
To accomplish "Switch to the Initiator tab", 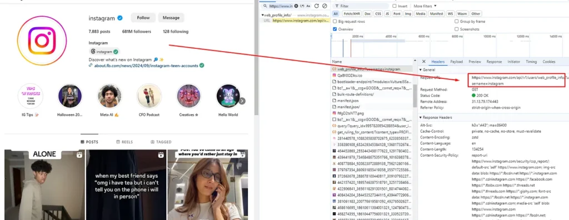I will 513,62.
